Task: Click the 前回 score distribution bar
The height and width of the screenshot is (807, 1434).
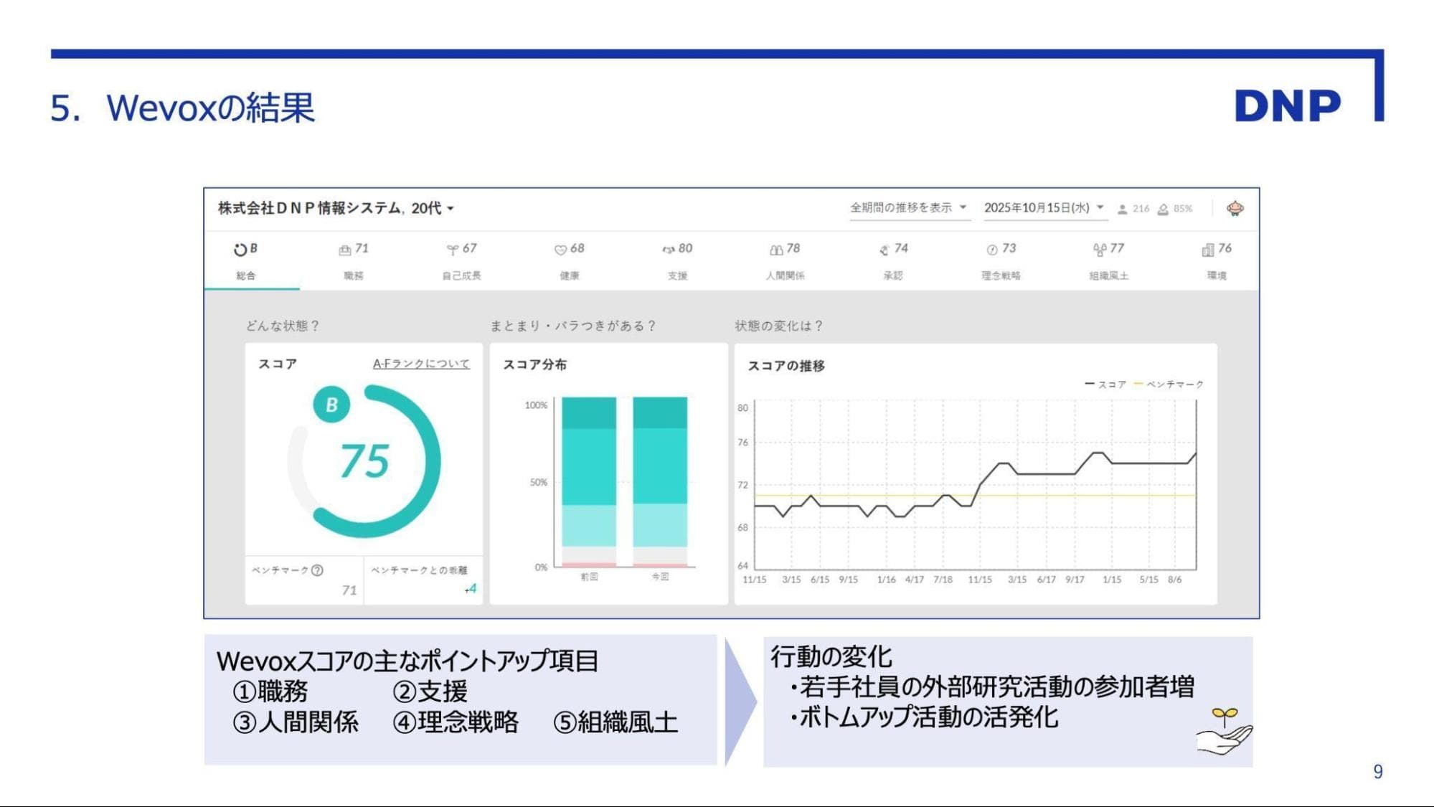Action: pos(589,481)
